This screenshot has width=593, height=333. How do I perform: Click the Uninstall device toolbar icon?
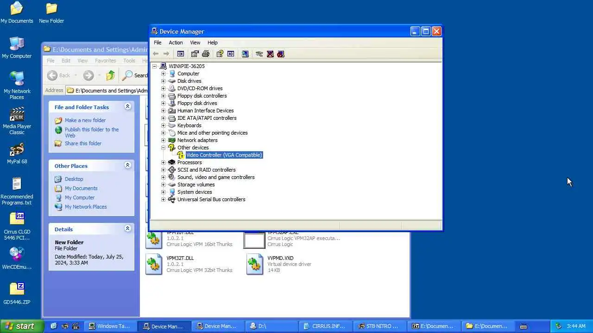click(270, 54)
